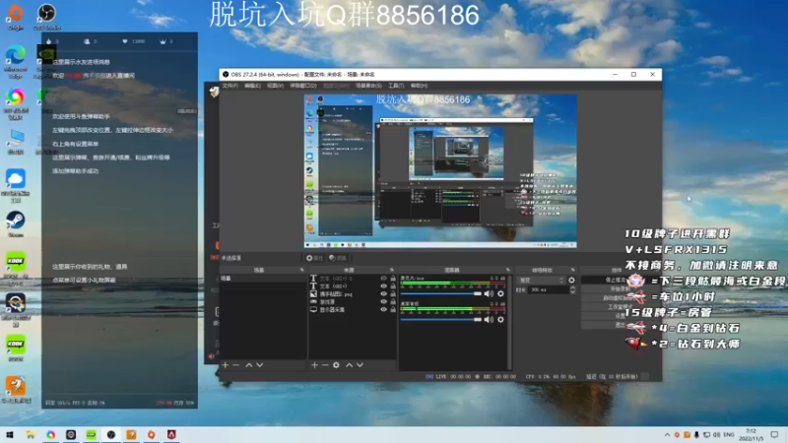Move scene down with the down arrow

pos(260,365)
